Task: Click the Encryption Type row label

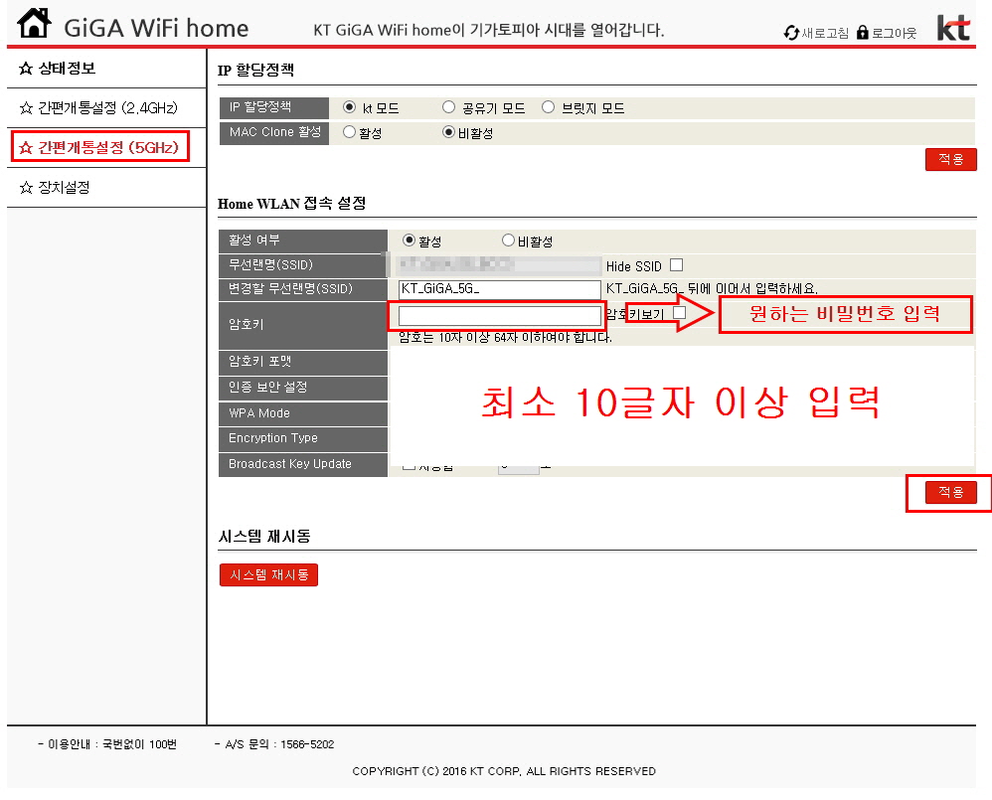Action: coord(302,439)
